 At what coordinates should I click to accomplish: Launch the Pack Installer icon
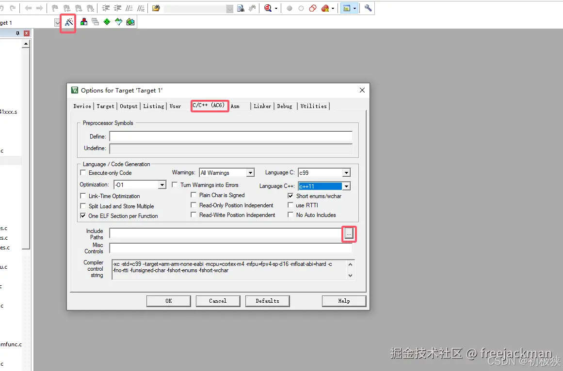pyautogui.click(x=130, y=22)
